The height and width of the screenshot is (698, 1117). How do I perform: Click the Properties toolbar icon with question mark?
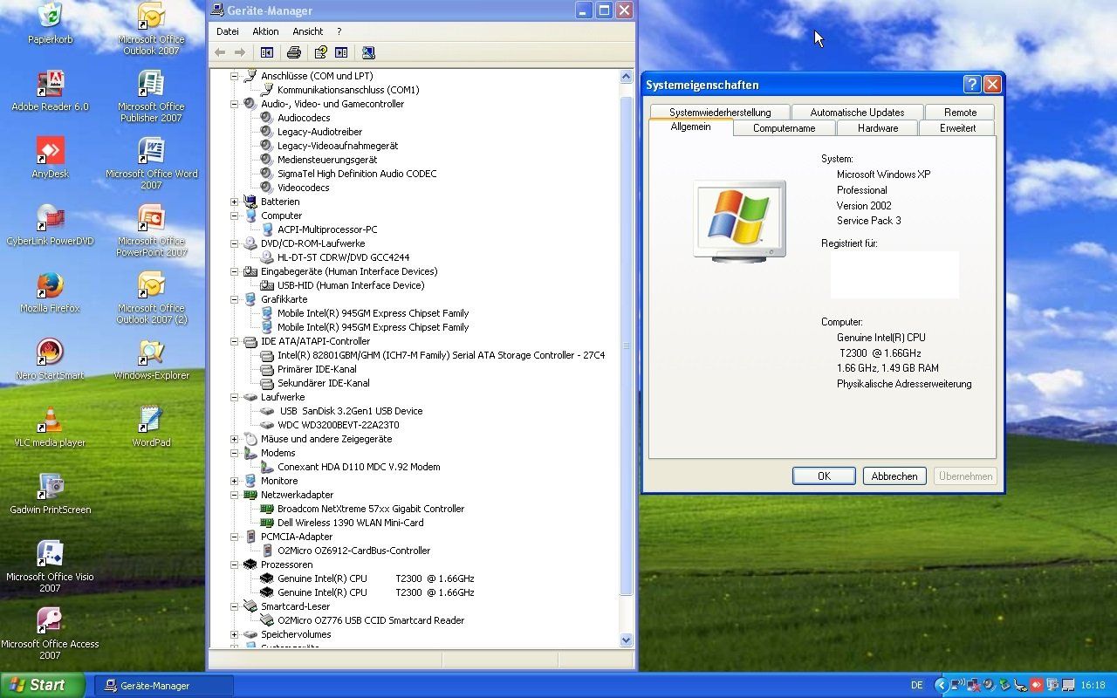tap(320, 52)
